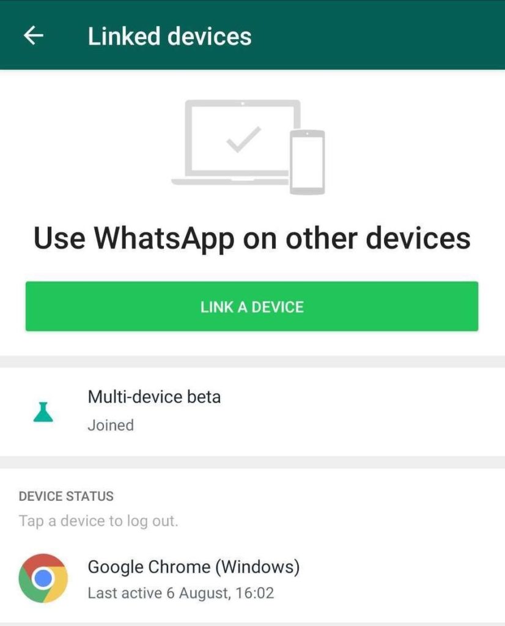Tap empty space right of Chrome entry
The width and height of the screenshot is (505, 626).
click(399, 578)
